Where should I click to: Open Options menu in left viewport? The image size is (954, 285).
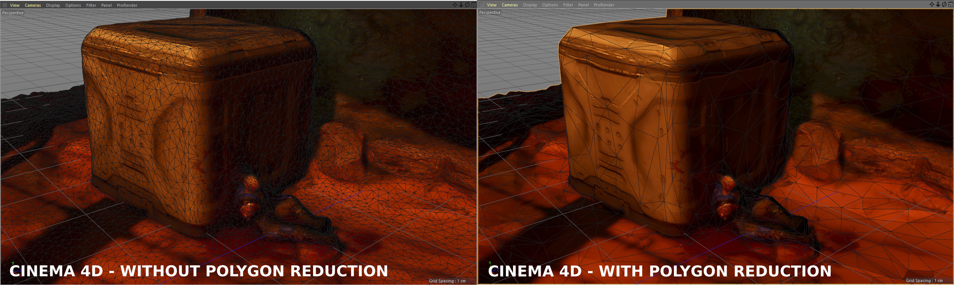73,5
